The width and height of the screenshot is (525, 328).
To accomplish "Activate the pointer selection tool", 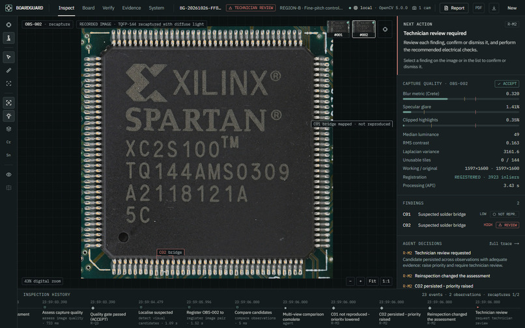I will pos(8,57).
